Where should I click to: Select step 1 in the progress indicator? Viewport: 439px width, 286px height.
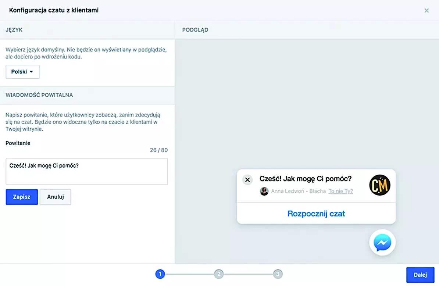(x=160, y=274)
